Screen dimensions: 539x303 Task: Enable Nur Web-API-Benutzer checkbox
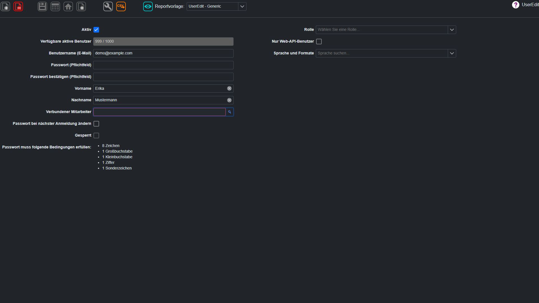tap(319, 42)
